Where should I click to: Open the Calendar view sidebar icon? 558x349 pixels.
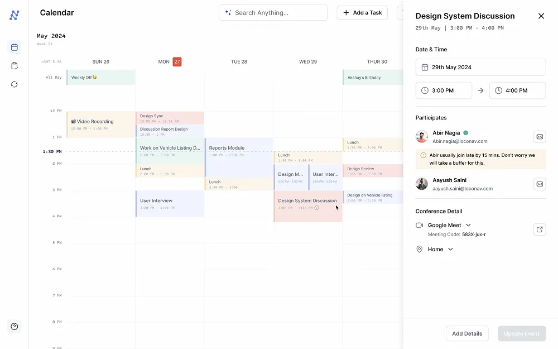(15, 47)
